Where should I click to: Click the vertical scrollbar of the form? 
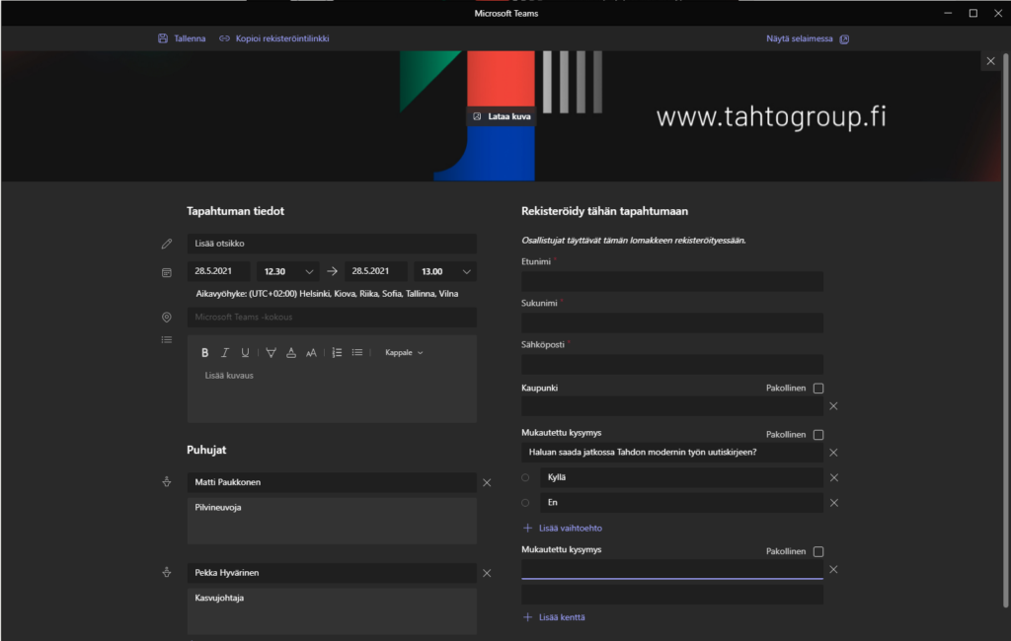point(1005,328)
